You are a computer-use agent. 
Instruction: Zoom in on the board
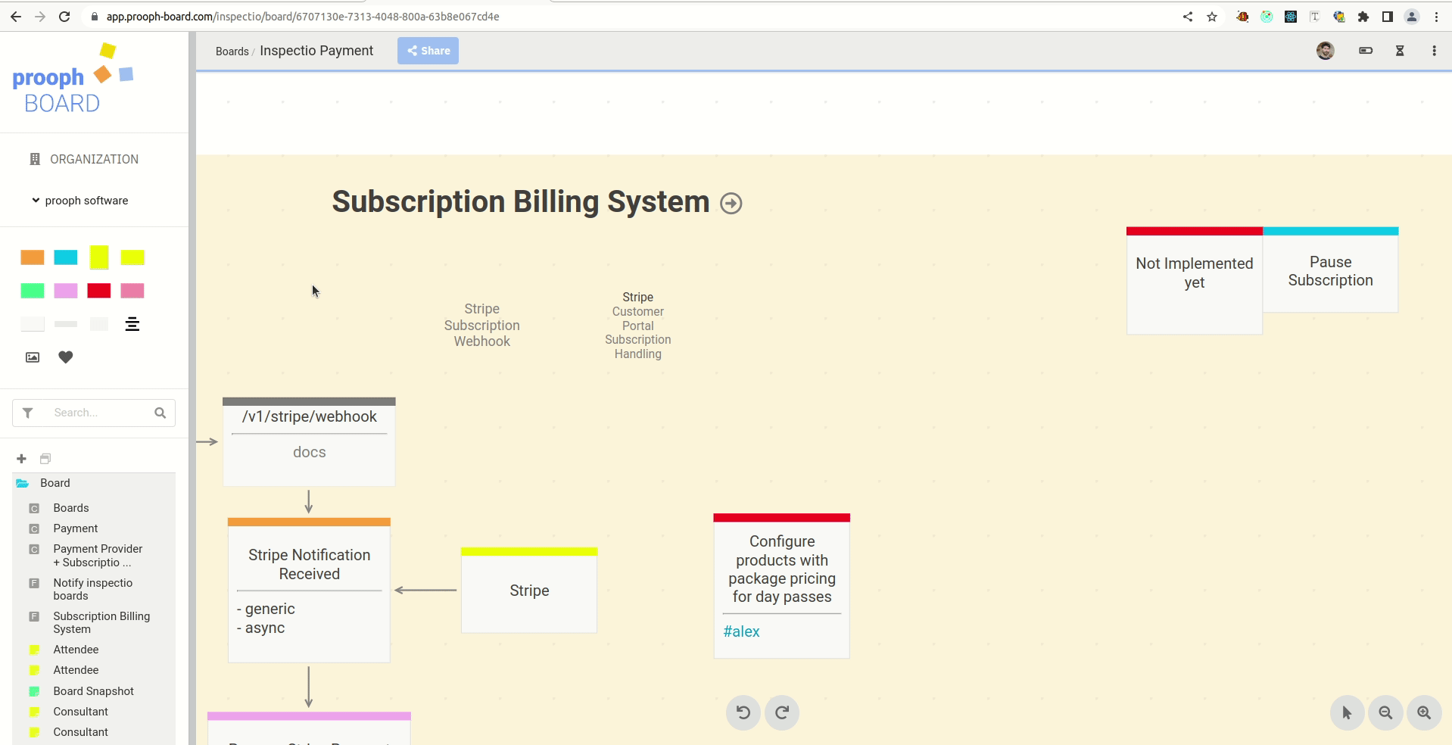click(1424, 712)
